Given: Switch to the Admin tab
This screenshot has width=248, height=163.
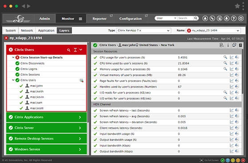Looking at the screenshot, I should [x=44, y=19].
